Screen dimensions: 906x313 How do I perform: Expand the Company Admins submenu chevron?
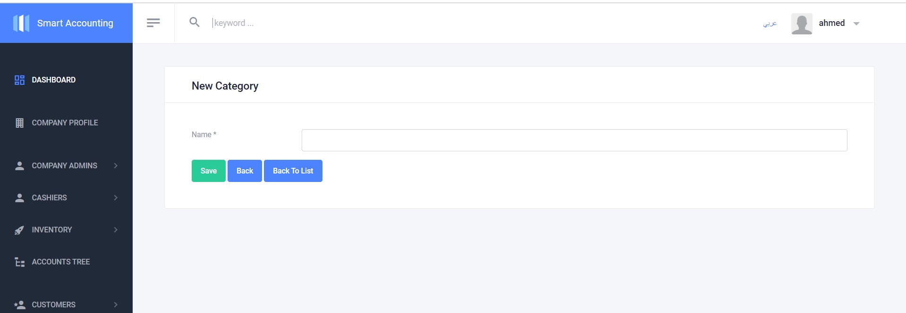[116, 165]
